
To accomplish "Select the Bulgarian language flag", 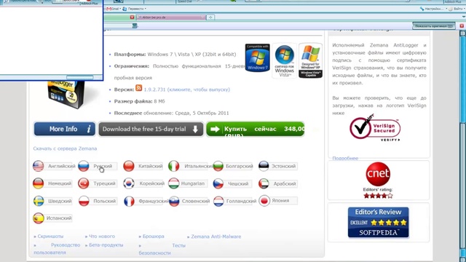I will [218, 166].
